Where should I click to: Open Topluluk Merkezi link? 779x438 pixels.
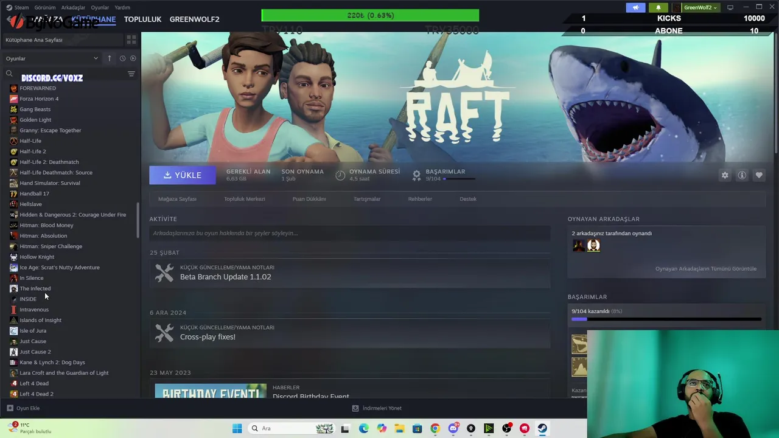click(x=245, y=199)
